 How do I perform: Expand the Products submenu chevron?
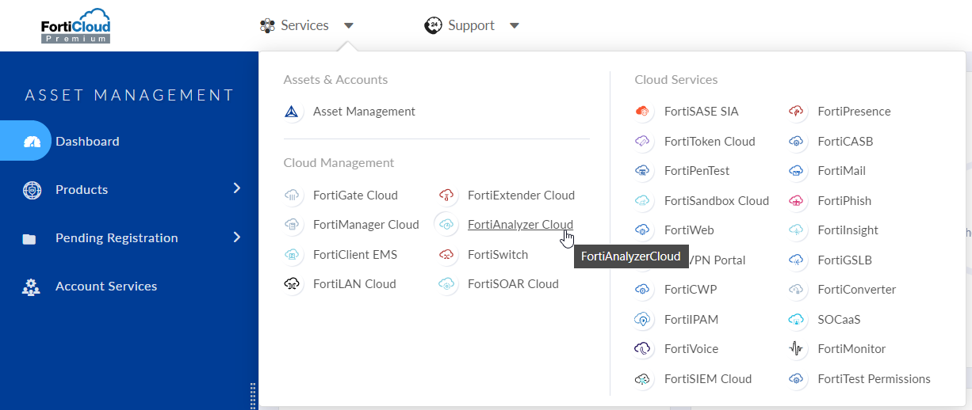tap(236, 188)
